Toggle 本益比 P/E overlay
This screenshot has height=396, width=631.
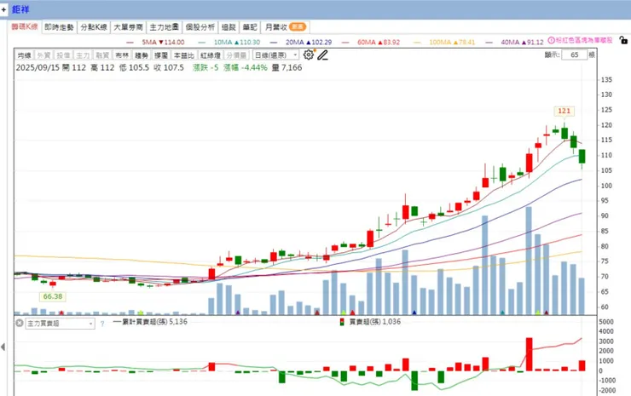tap(184, 55)
